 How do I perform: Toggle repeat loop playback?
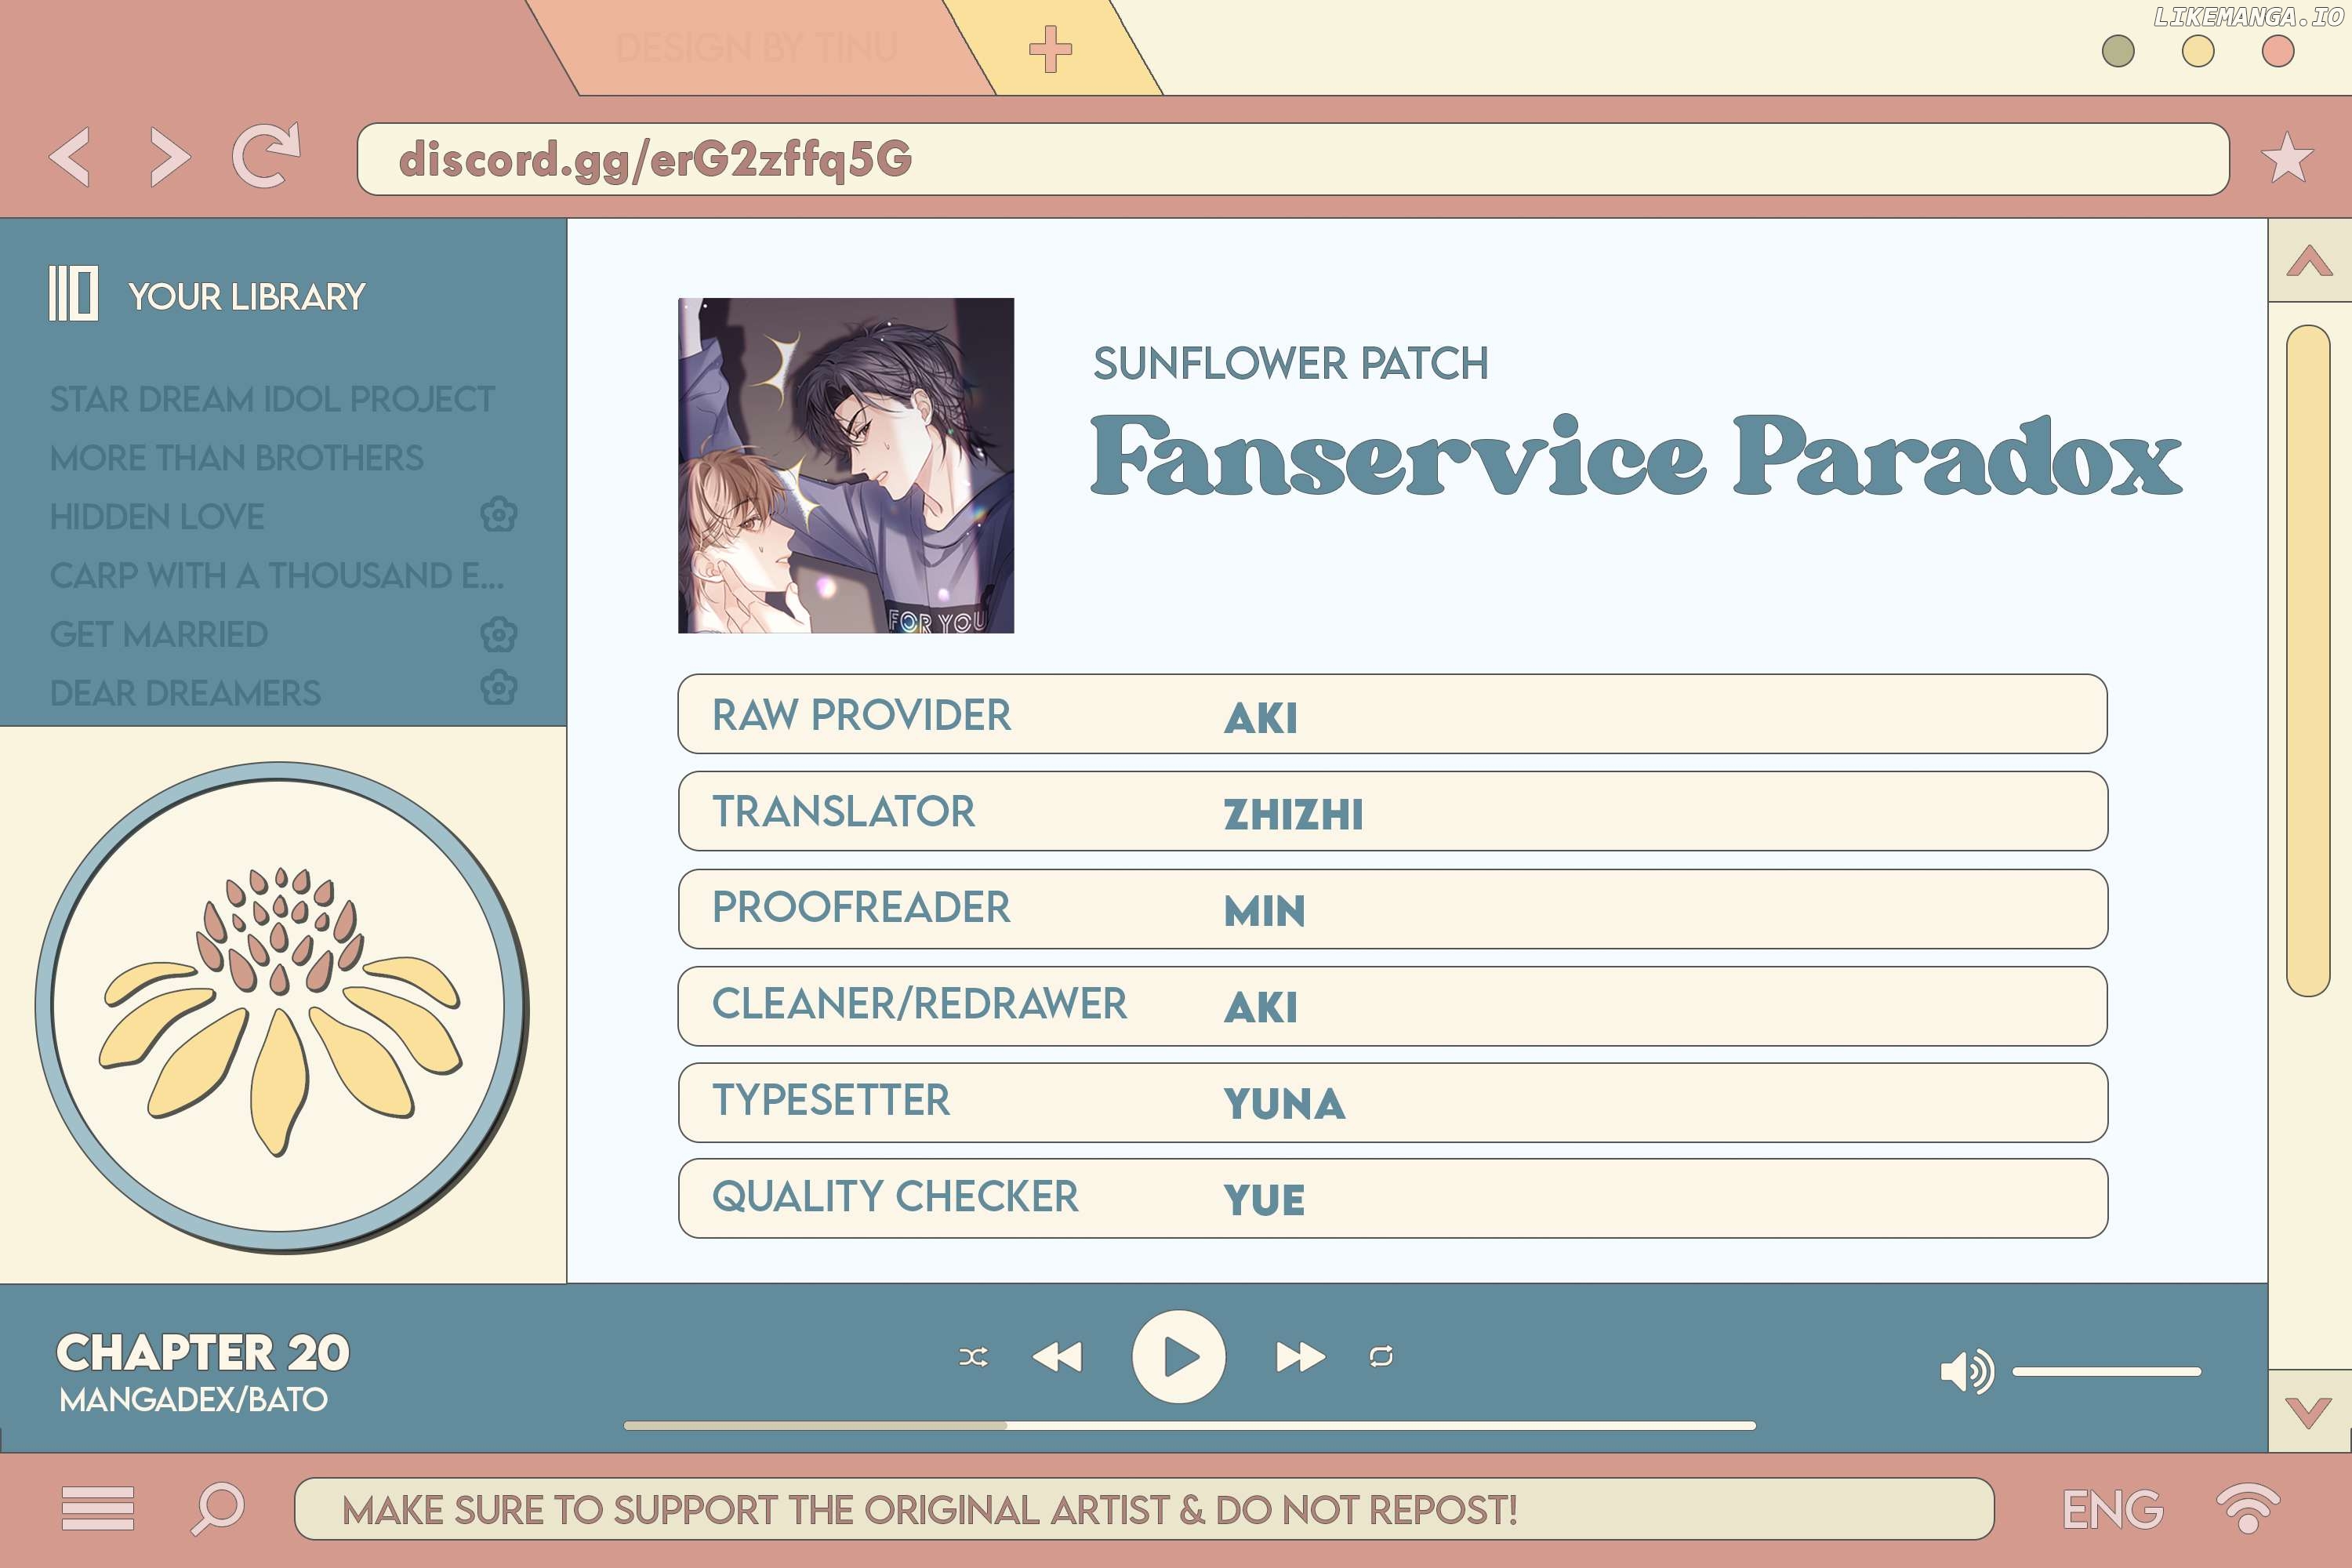pyautogui.click(x=1381, y=1357)
